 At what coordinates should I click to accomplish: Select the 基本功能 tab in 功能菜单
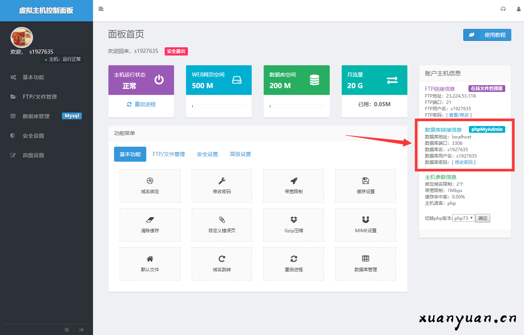pyautogui.click(x=130, y=154)
